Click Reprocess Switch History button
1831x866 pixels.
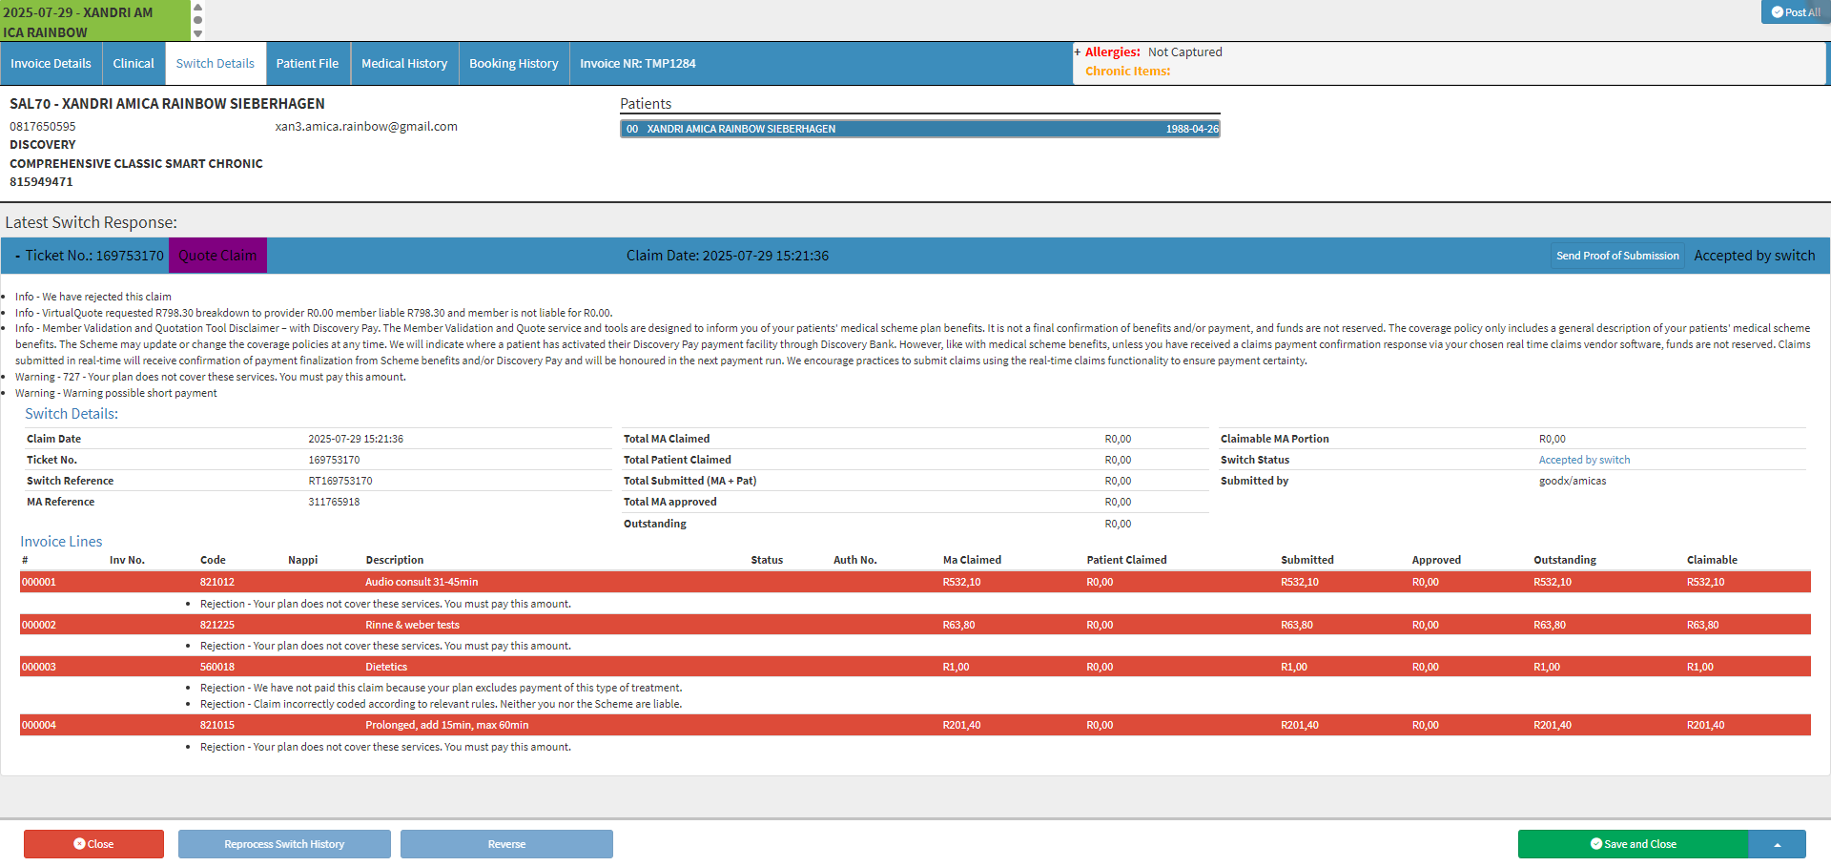coord(284,844)
